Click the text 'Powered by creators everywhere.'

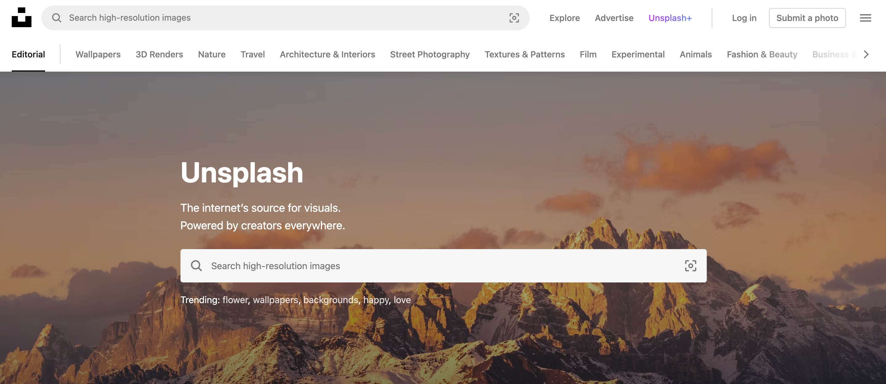[263, 225]
